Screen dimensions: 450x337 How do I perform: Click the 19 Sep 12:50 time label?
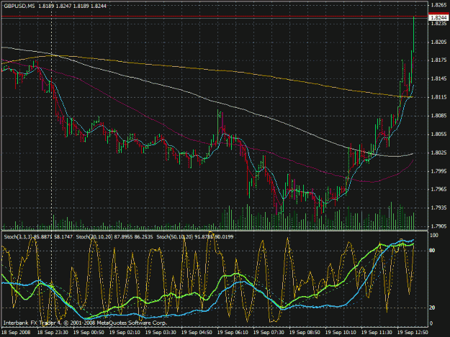coord(413,333)
